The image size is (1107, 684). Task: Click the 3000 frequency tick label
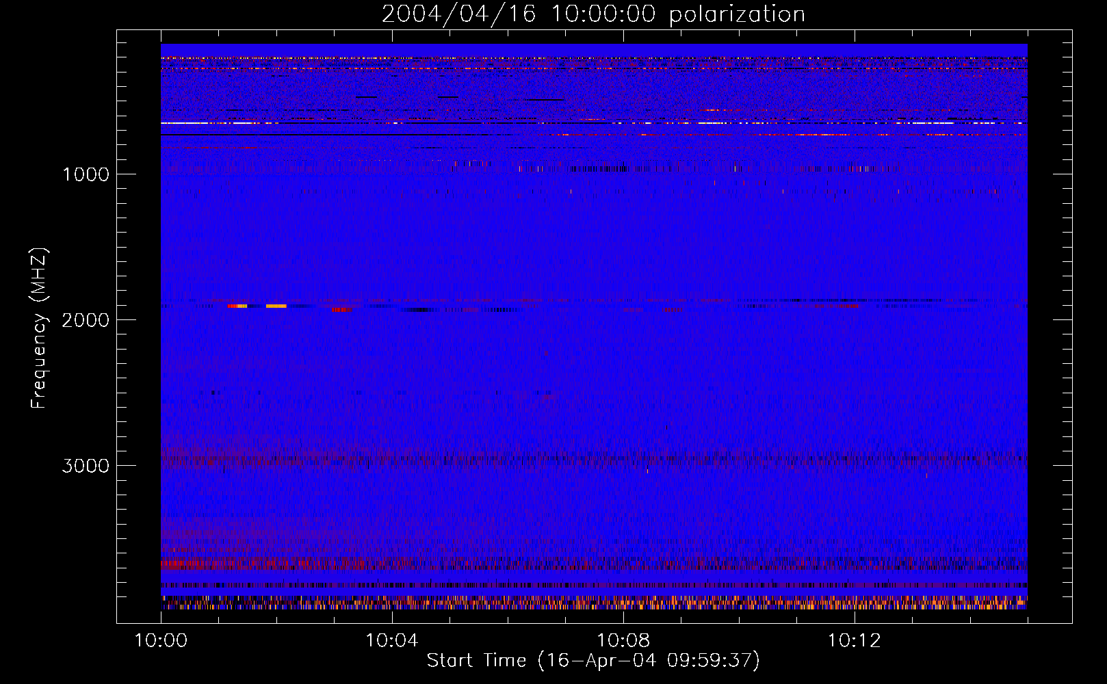click(x=86, y=466)
